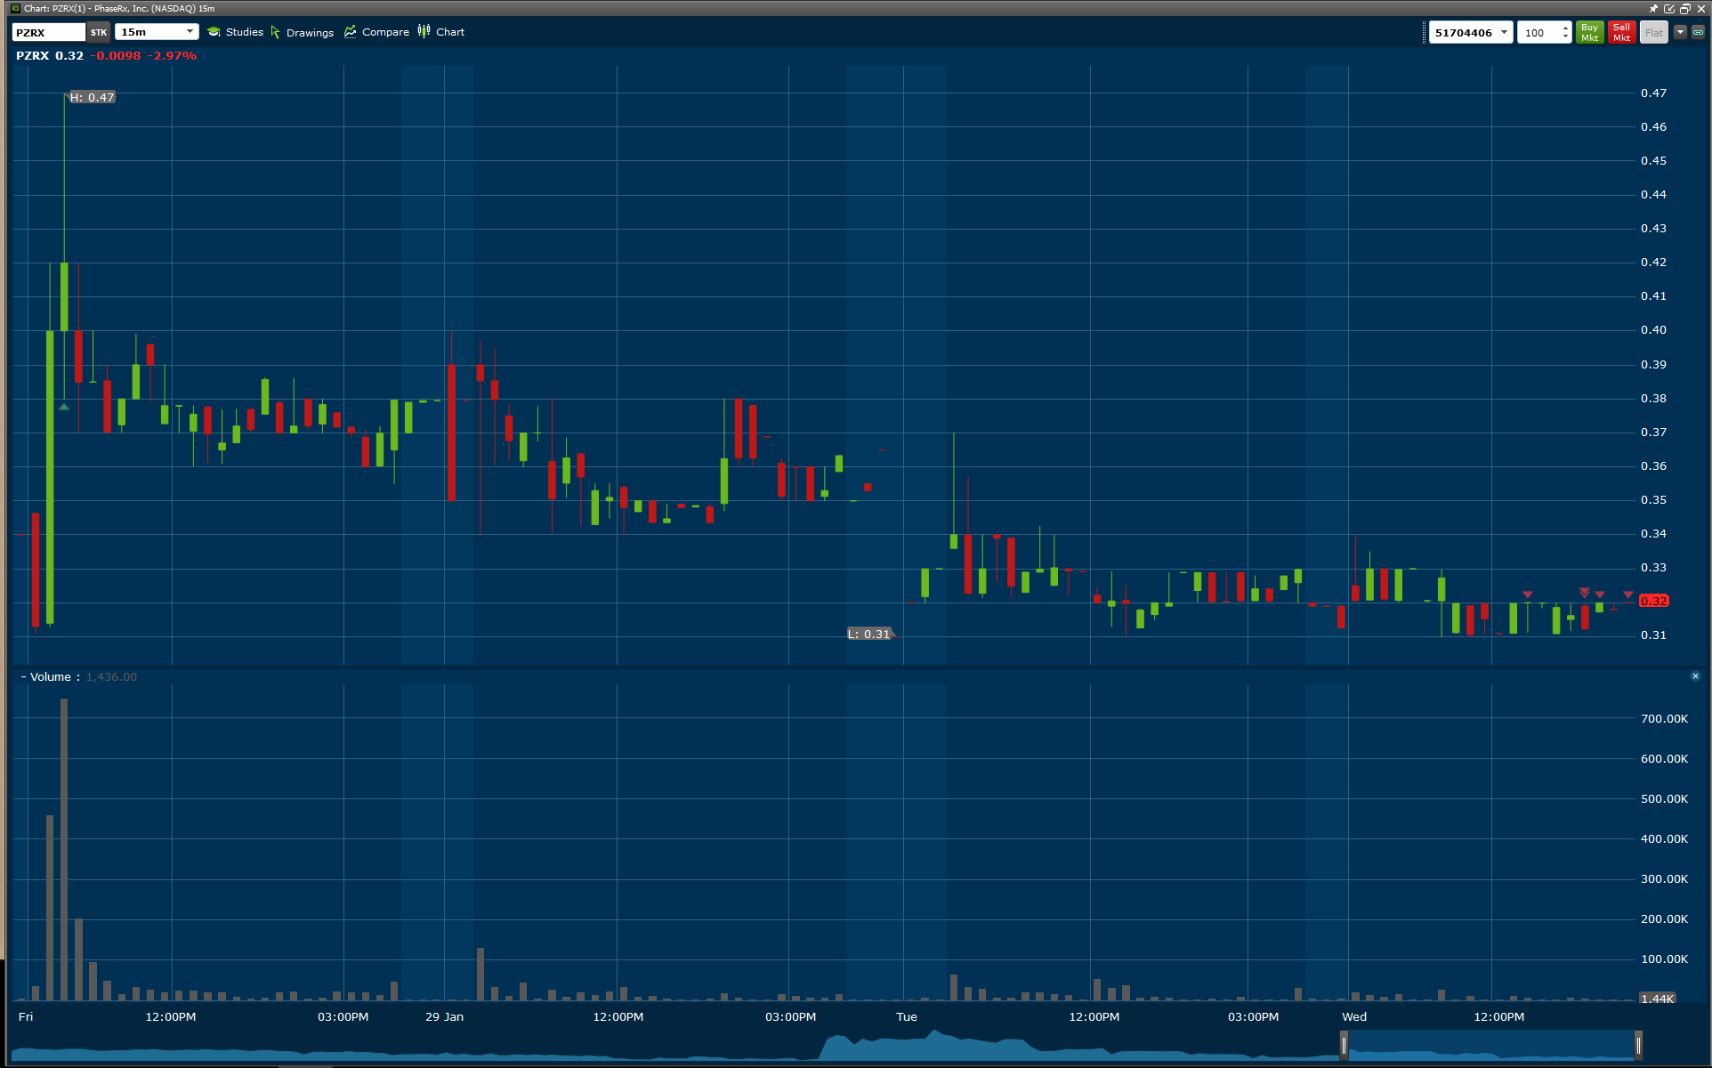Click the Compare line chart icon
Viewport: 1712px width, 1068px height.
point(351,32)
